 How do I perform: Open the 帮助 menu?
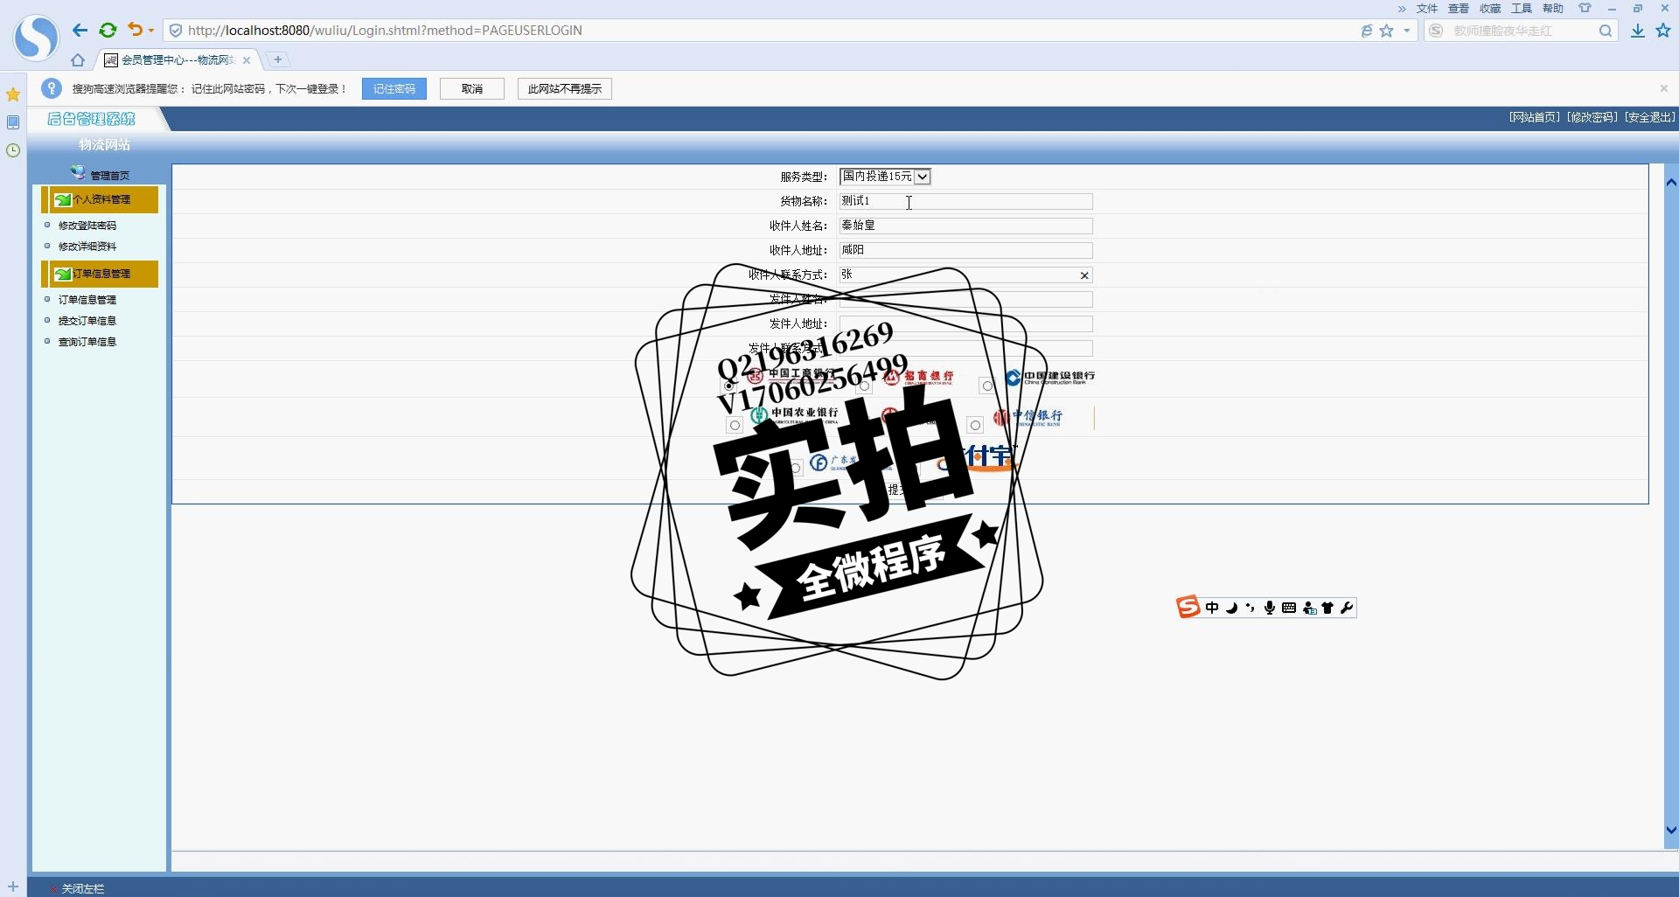point(1553,9)
